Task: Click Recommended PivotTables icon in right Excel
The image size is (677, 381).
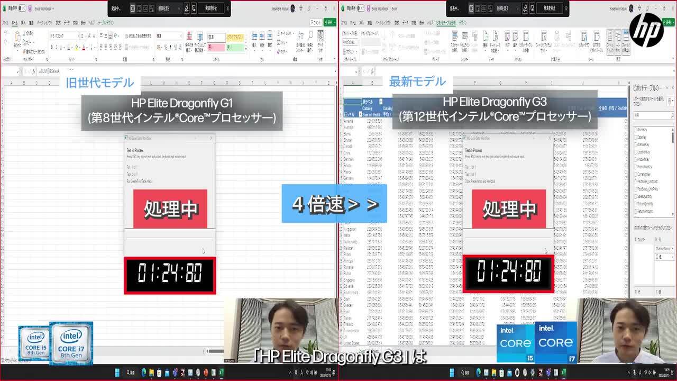Action: pyautogui.click(x=597, y=41)
